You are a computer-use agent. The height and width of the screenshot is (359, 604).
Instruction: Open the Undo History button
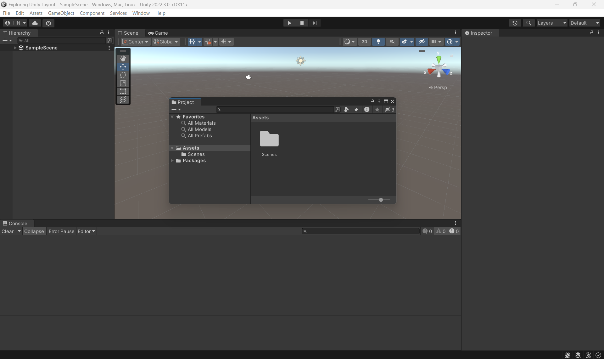pos(515,23)
